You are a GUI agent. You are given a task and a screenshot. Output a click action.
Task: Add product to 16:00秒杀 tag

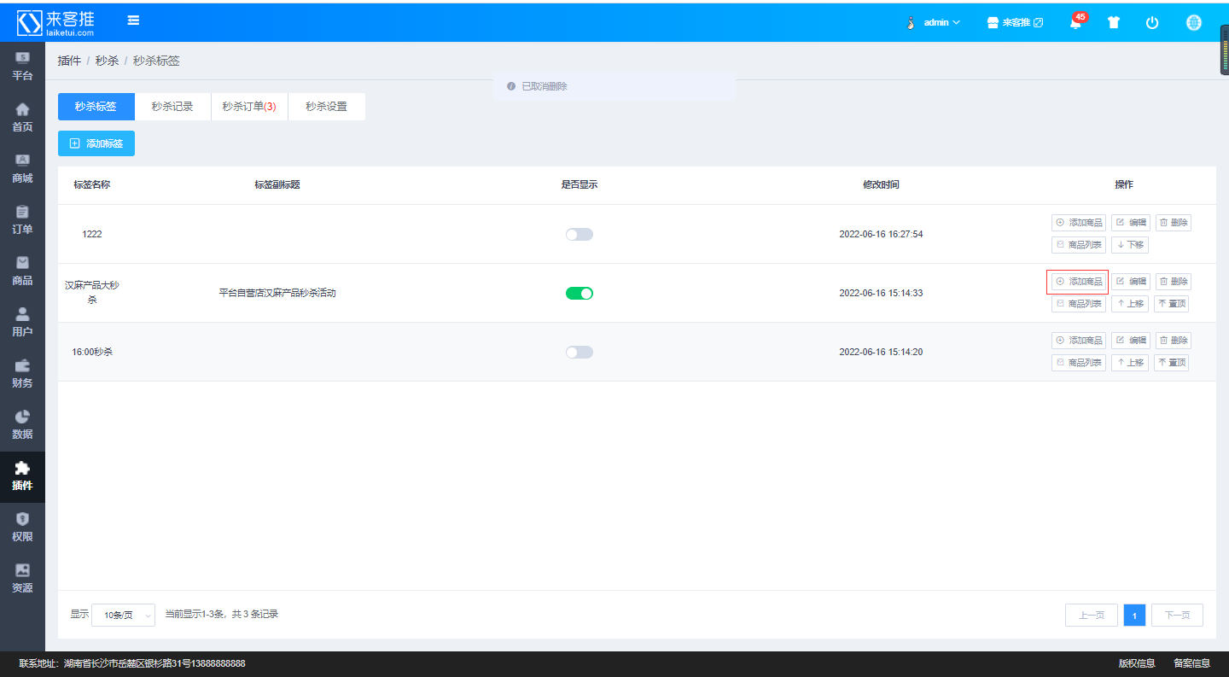pyautogui.click(x=1079, y=341)
